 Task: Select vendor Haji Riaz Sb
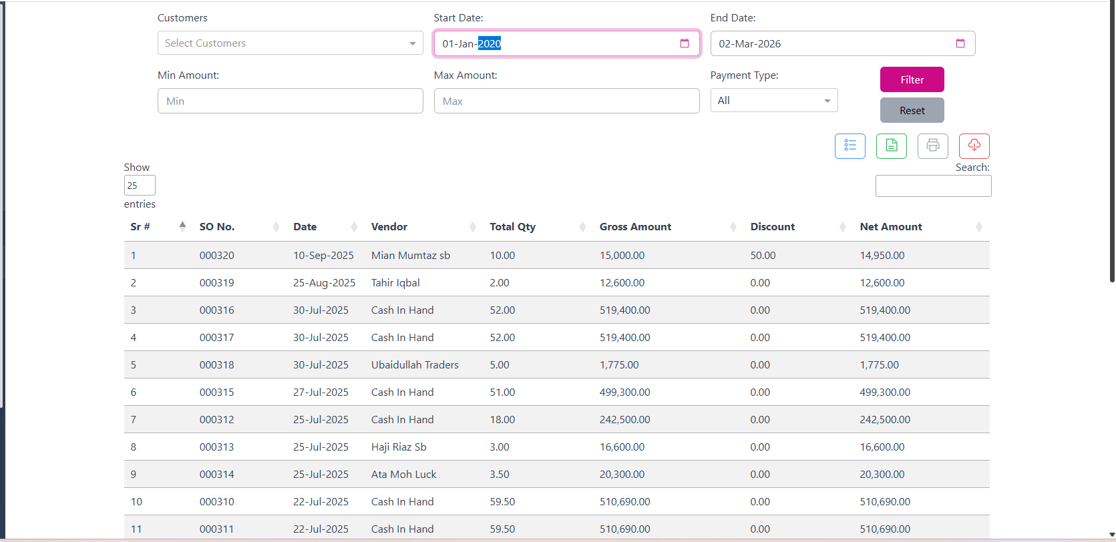(x=399, y=447)
